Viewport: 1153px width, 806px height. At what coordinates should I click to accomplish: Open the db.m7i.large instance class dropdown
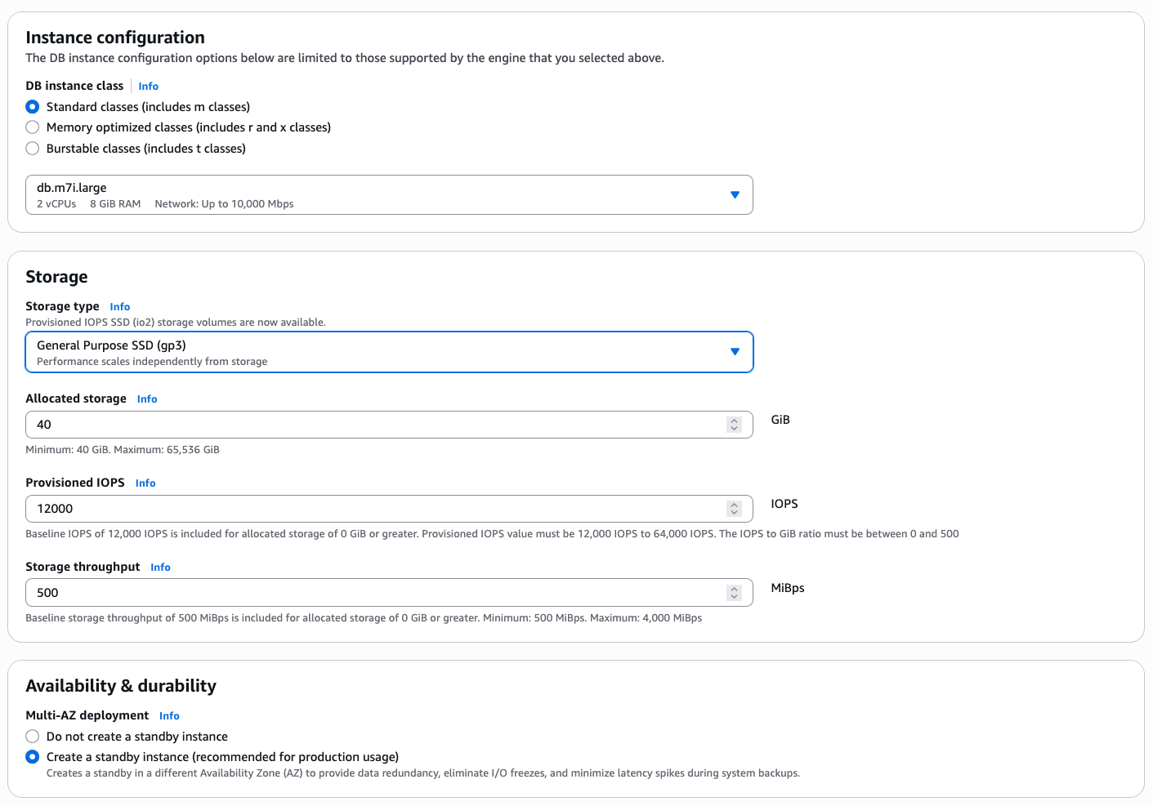(389, 195)
